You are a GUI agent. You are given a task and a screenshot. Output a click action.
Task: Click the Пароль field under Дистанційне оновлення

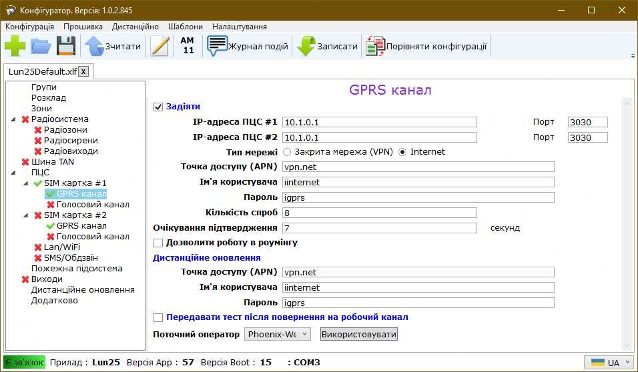418,303
